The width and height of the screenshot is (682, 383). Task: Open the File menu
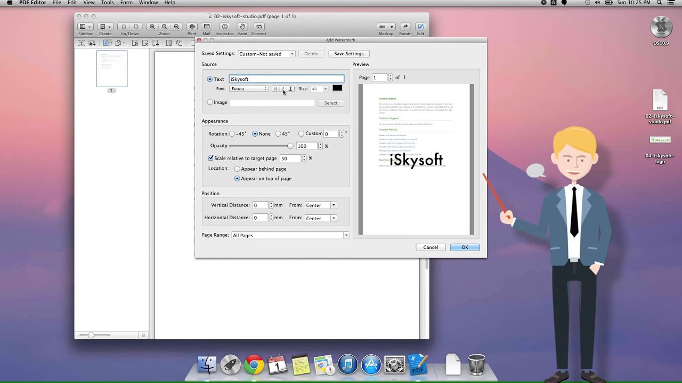click(57, 3)
